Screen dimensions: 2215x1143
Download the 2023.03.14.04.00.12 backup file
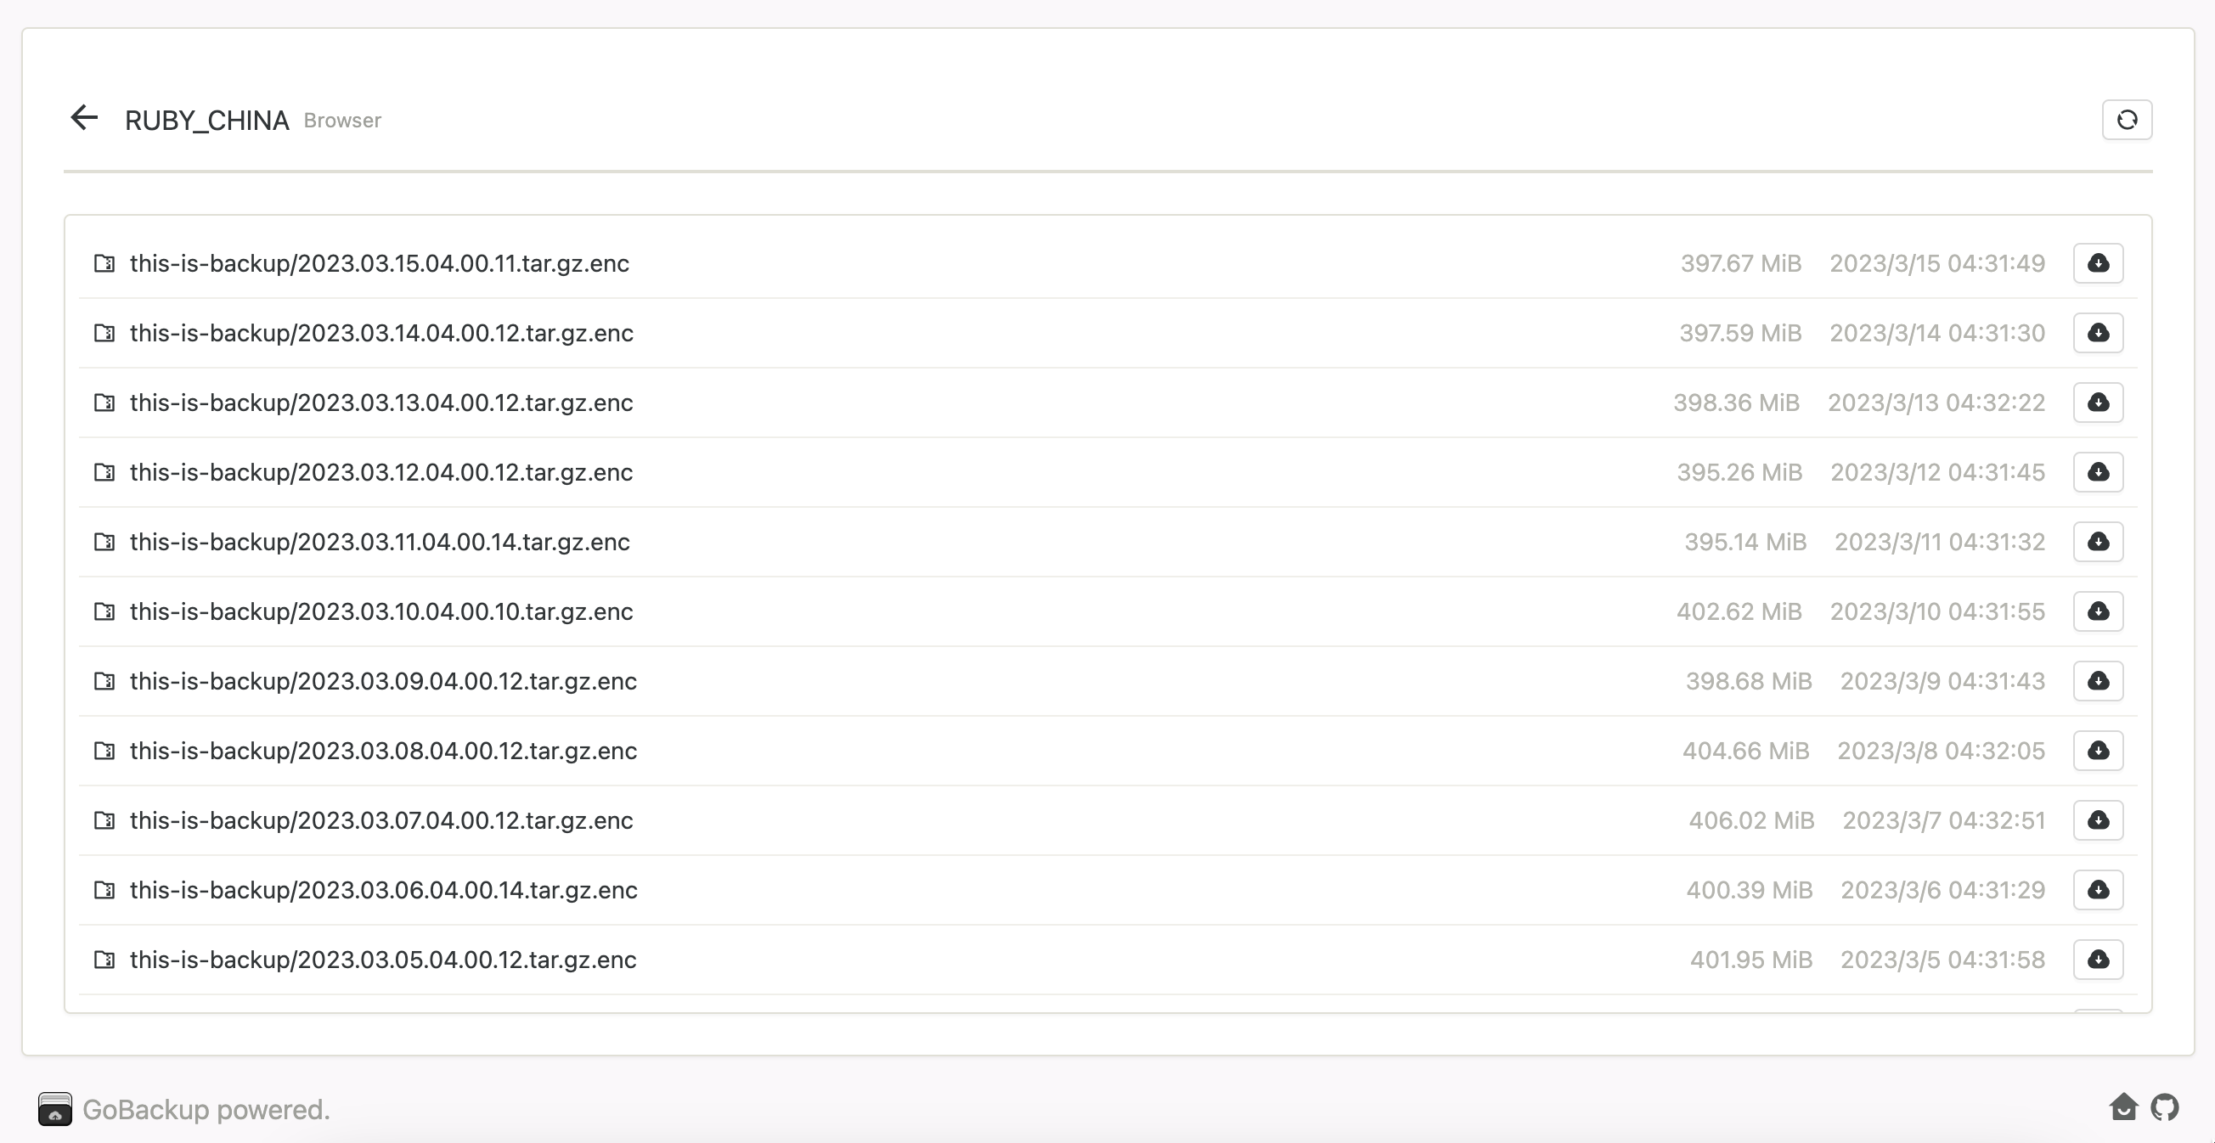click(x=2098, y=333)
